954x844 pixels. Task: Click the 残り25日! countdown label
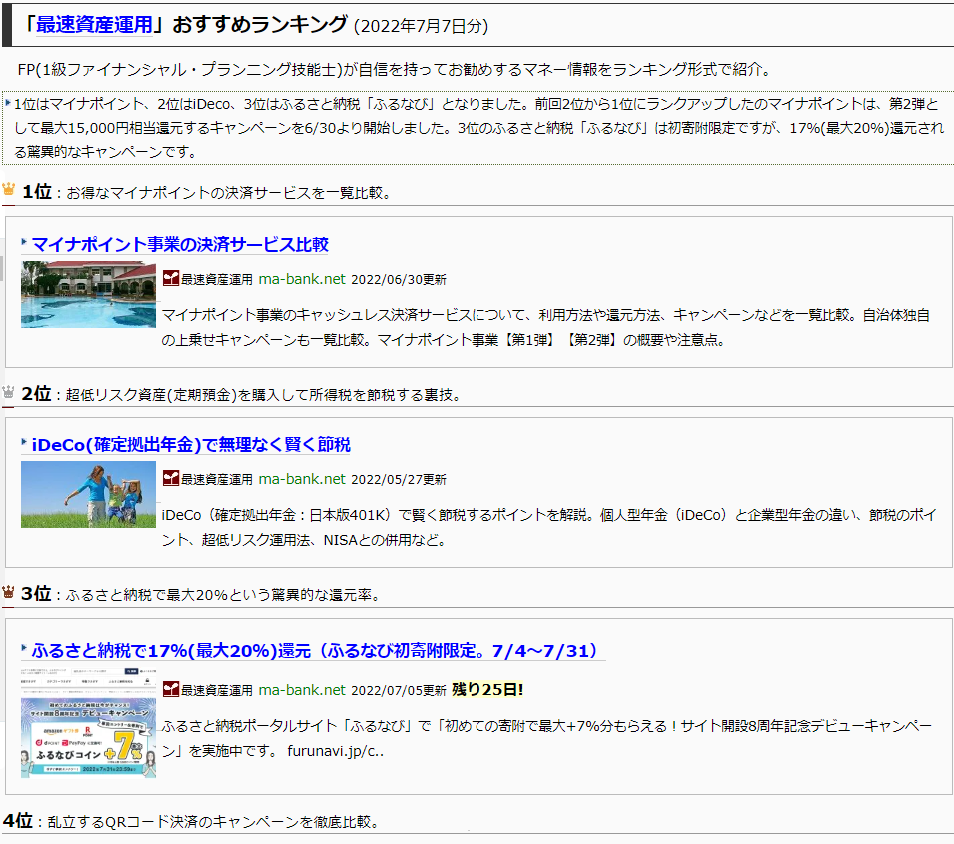click(487, 689)
